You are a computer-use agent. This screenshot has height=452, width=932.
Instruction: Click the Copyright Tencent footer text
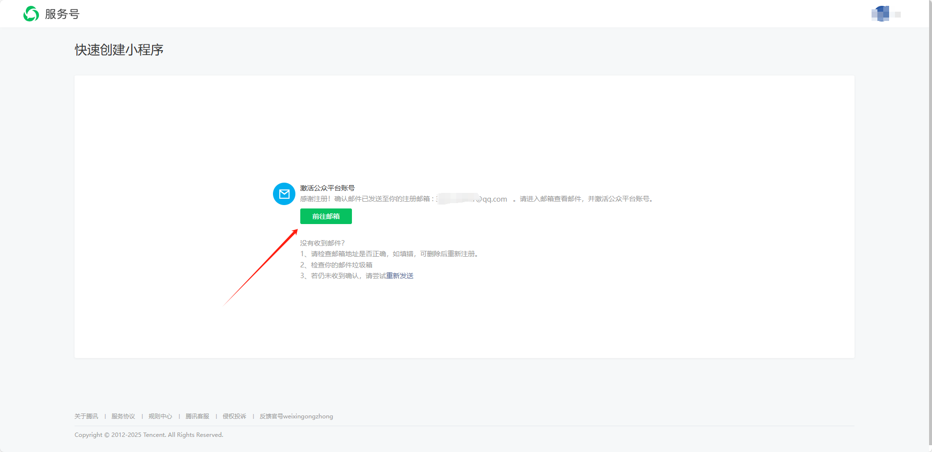click(x=148, y=434)
